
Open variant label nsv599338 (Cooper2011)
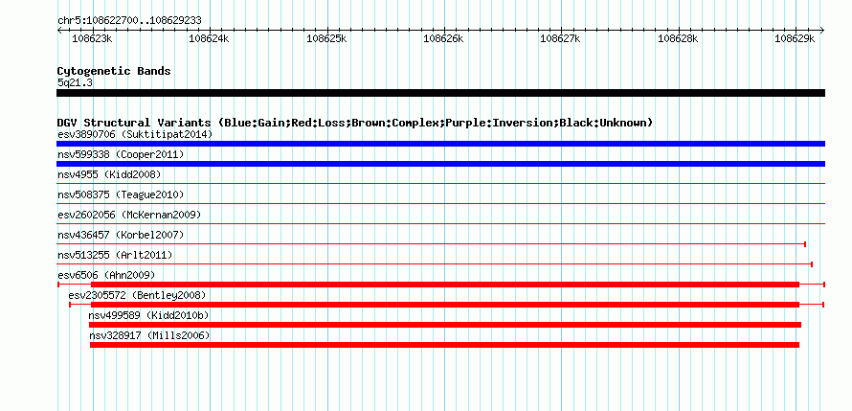(121, 155)
